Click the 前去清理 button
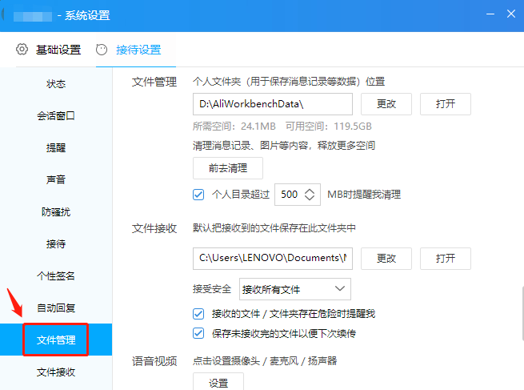Viewport: 524px width, 390px height. (x=228, y=168)
